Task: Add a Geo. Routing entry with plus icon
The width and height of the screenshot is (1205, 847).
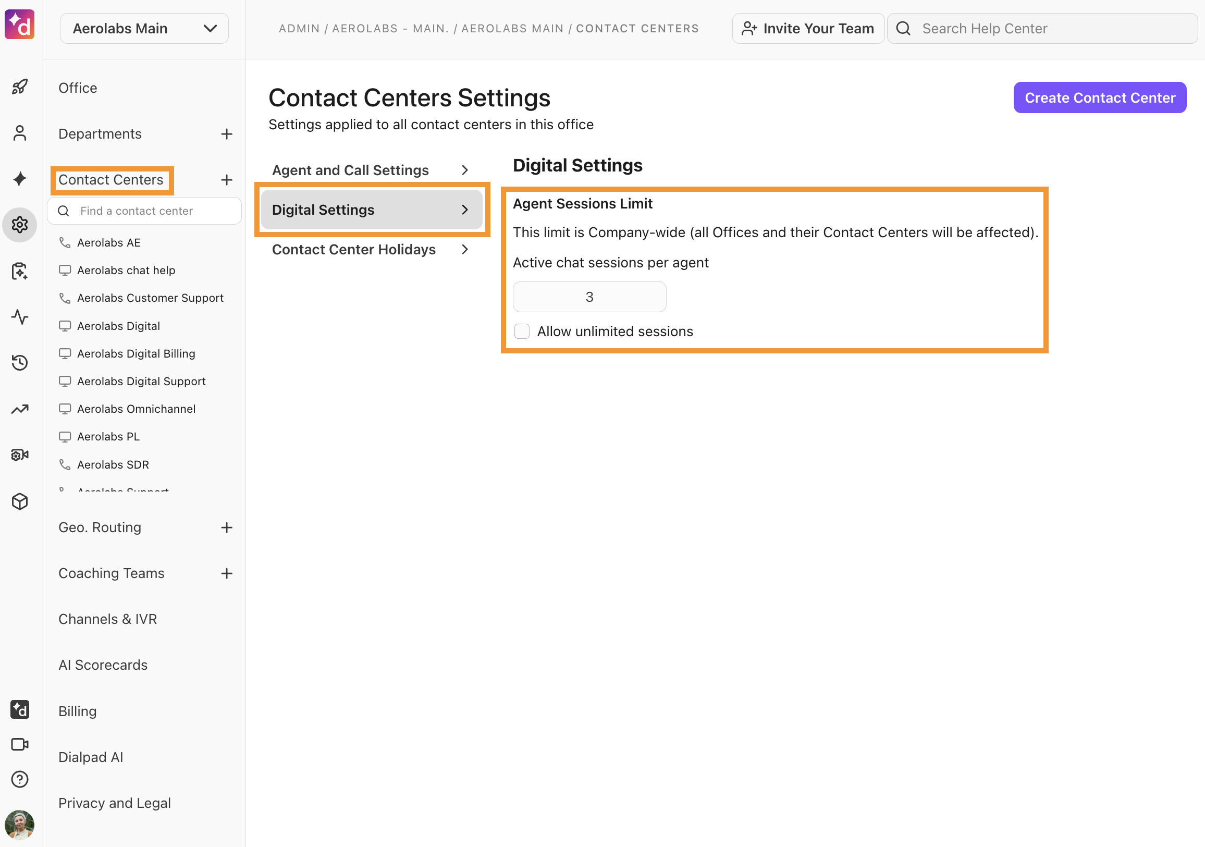Action: pos(227,527)
